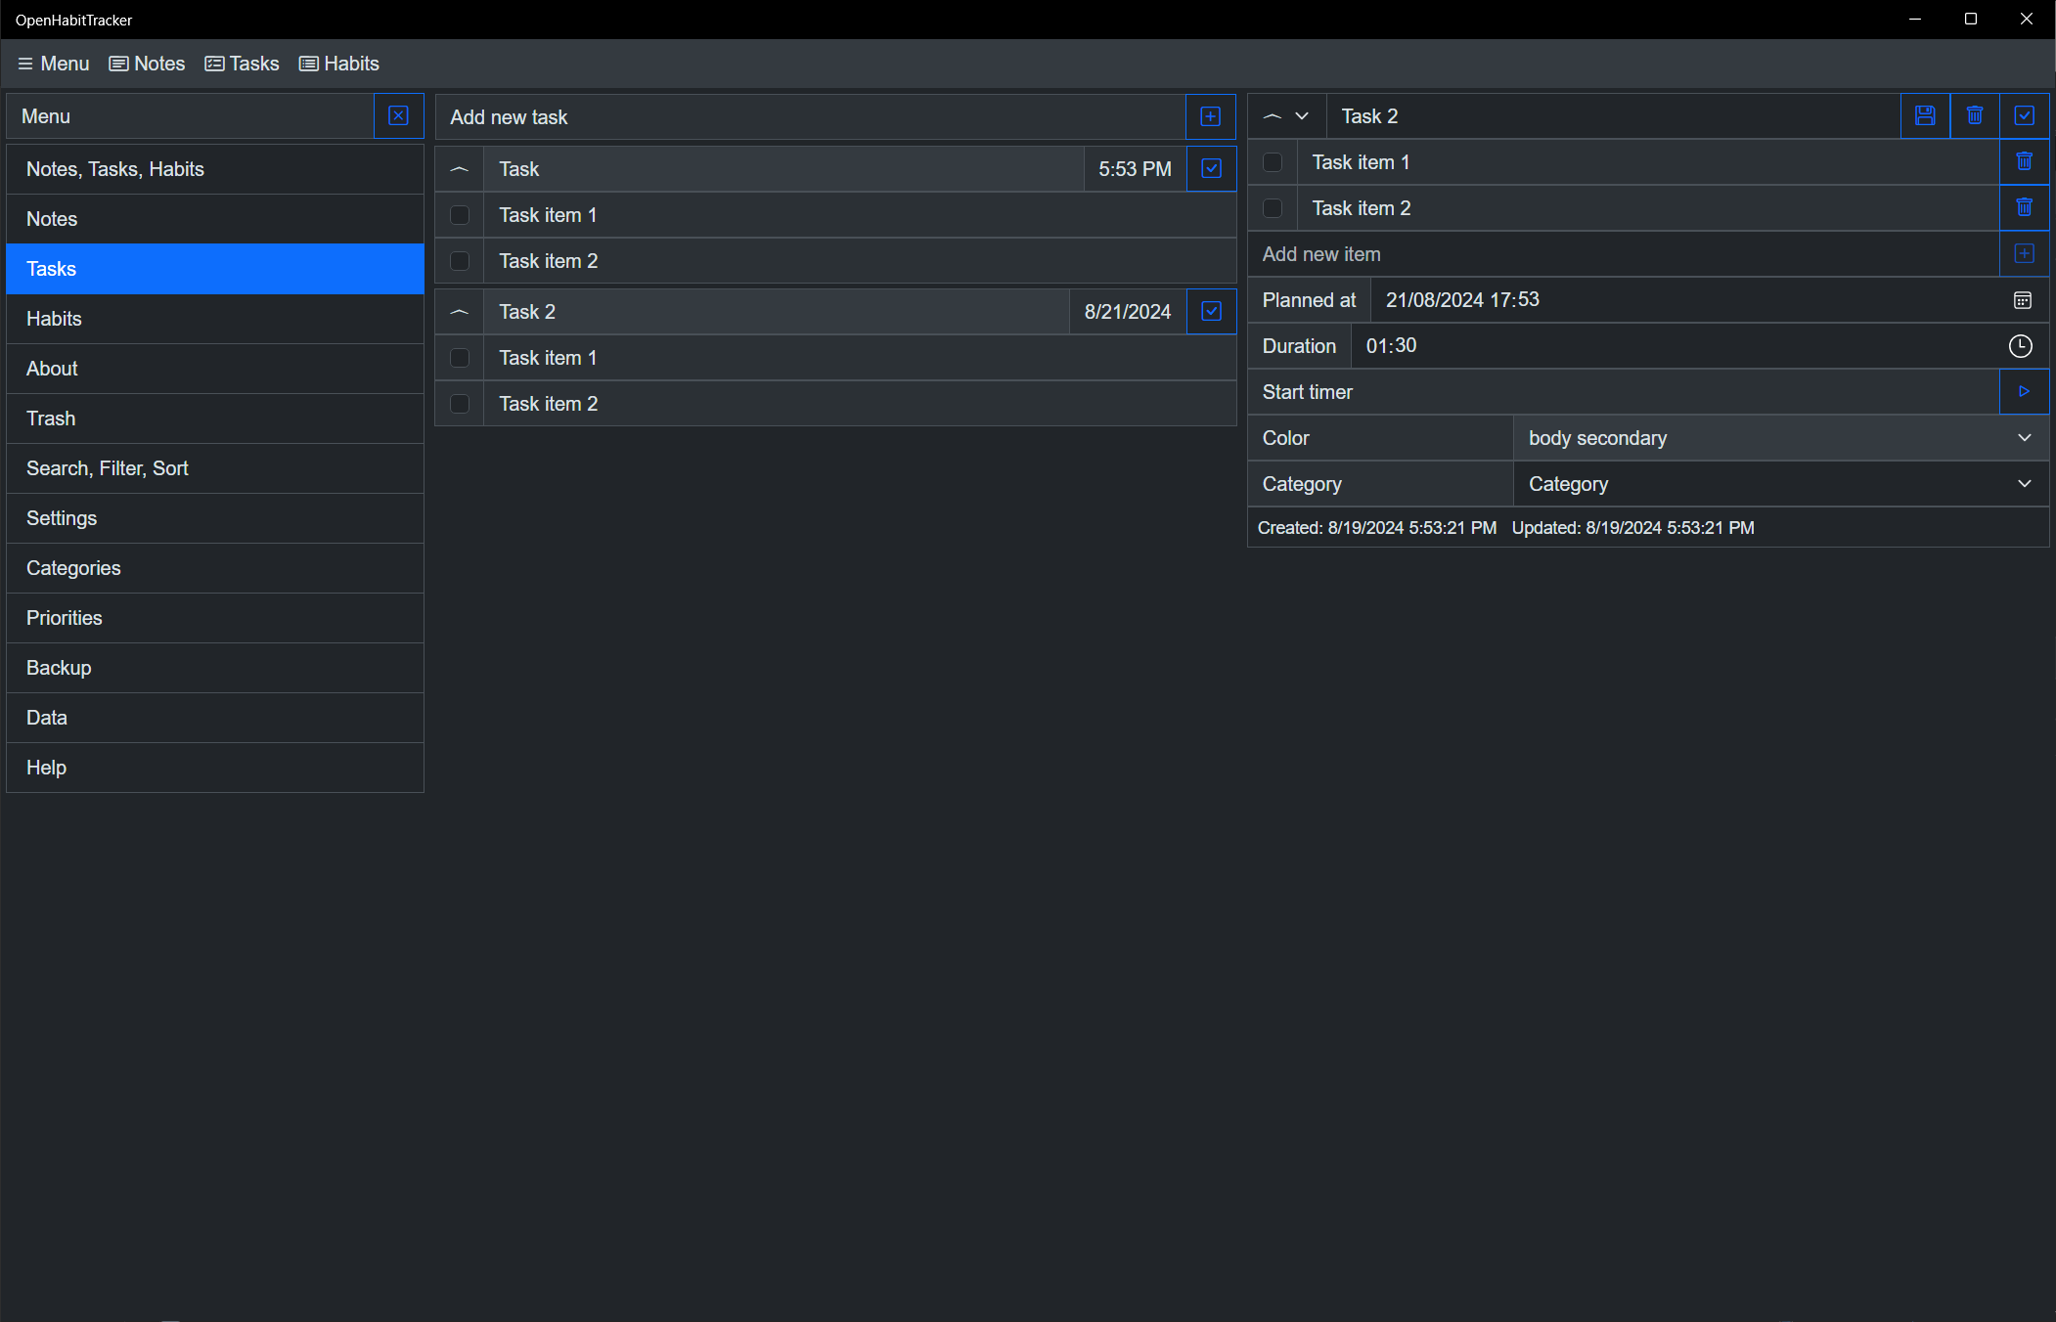Collapse the first Task item list
The image size is (2056, 1322).
pyautogui.click(x=460, y=169)
